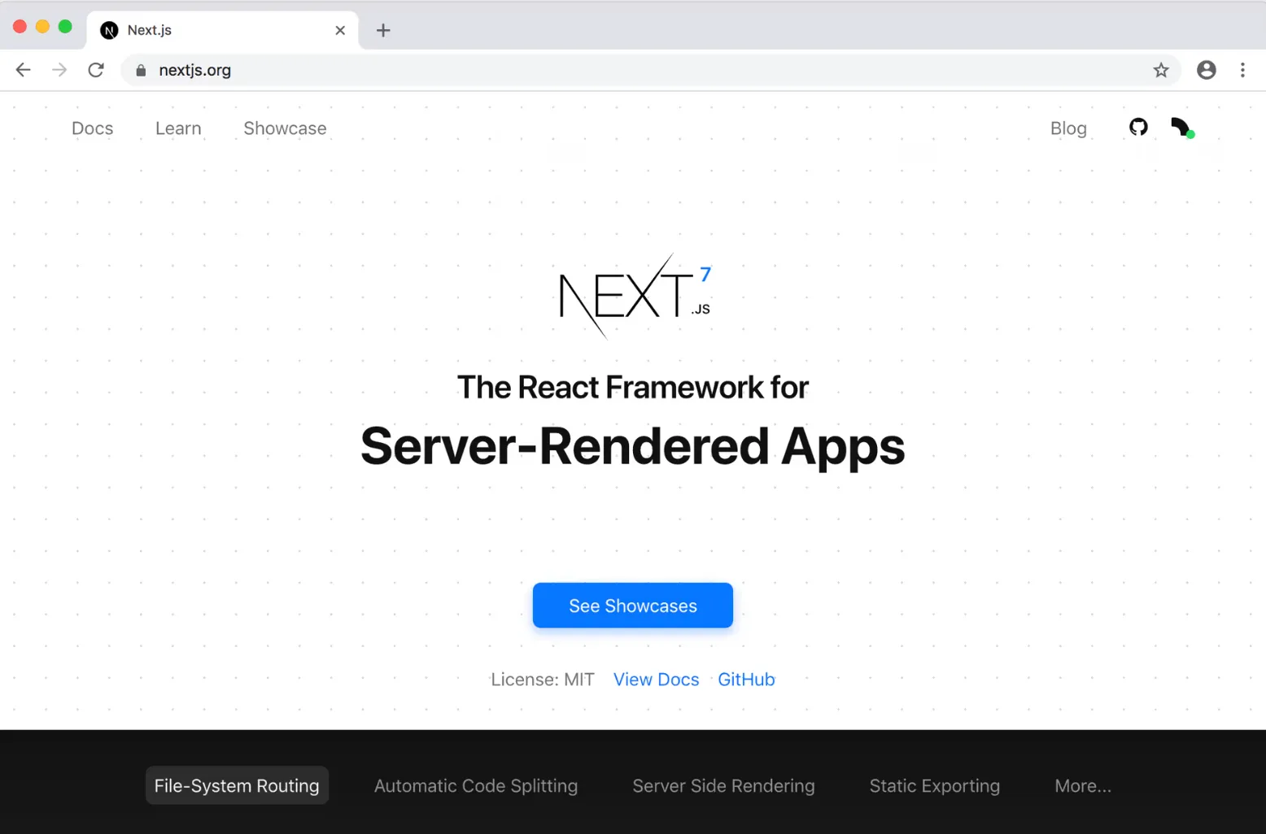Bookmark this page with the star icon
This screenshot has width=1266, height=834.
[1161, 71]
